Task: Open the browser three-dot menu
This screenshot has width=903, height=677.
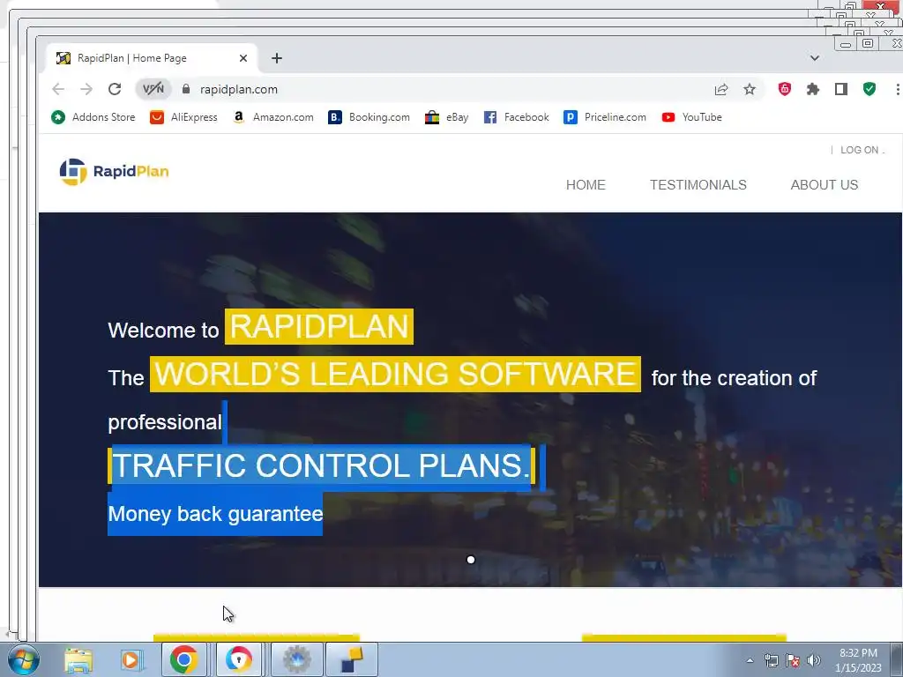Action: coord(897,89)
